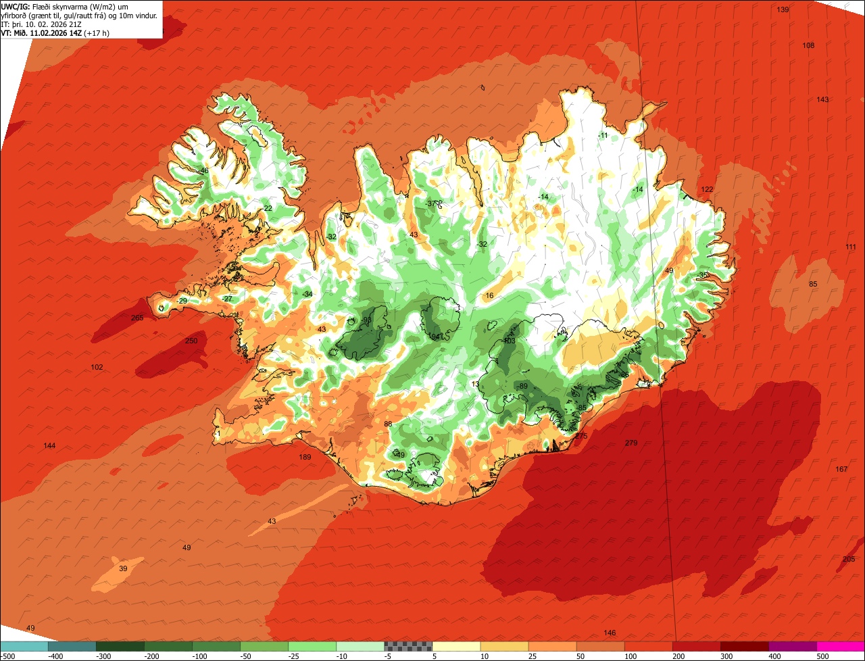
Task: Select the flux value 250
Action: coord(191,341)
